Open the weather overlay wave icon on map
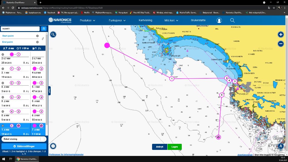Viewport: 288px width, 162px height. (53, 146)
